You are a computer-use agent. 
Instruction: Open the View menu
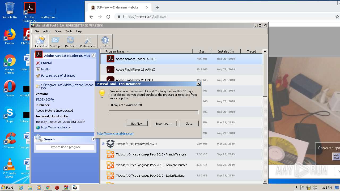[58, 31]
